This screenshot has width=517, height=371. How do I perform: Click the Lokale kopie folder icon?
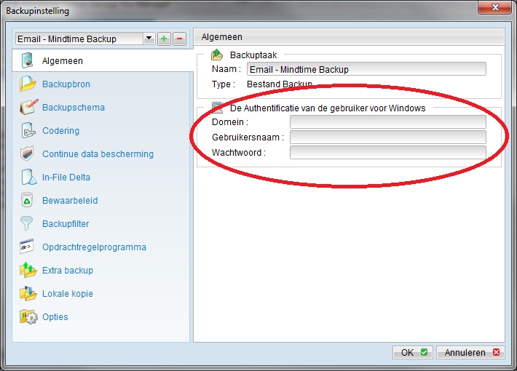28,293
